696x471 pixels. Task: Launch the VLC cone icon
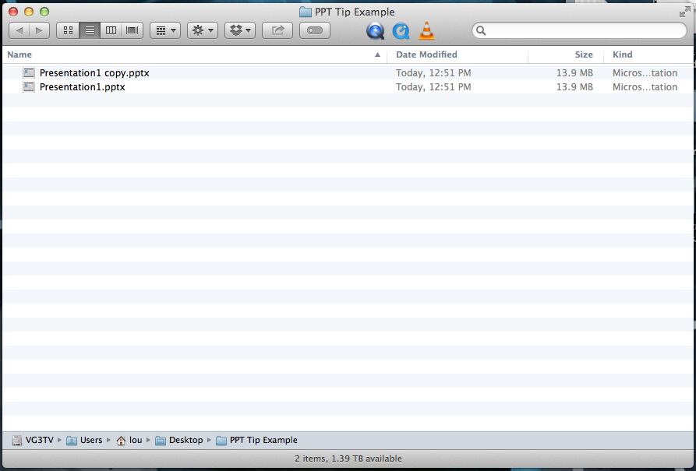(426, 30)
